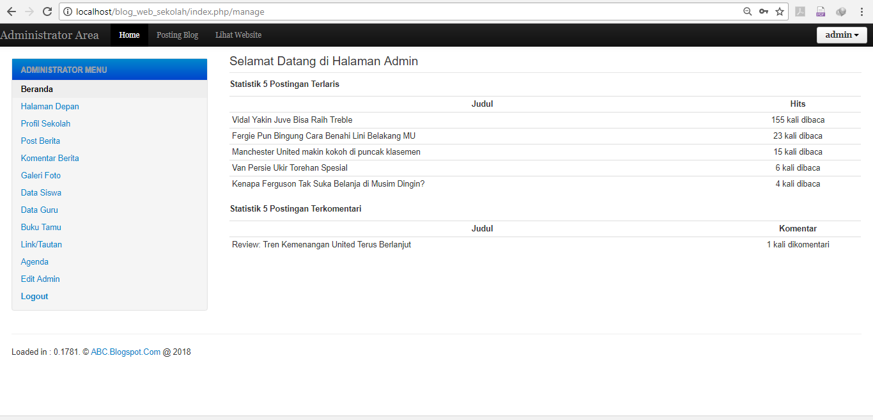Go to Post Berita in sidebar

coord(40,141)
